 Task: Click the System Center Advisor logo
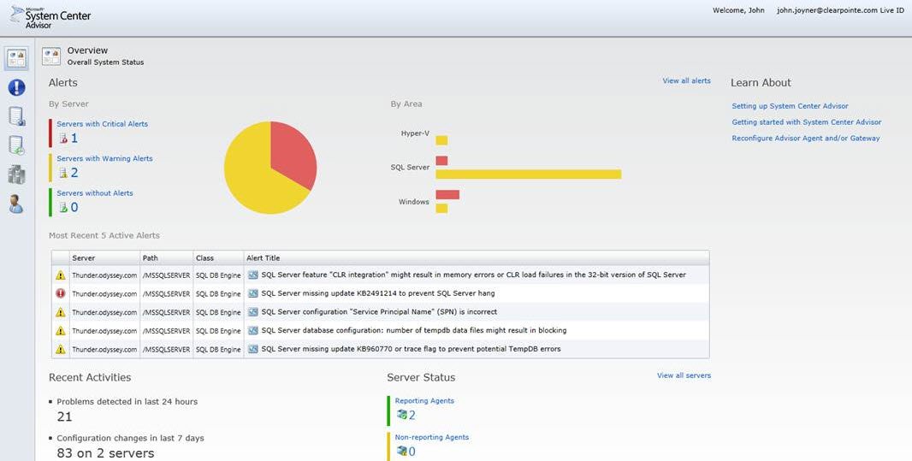tap(50, 17)
